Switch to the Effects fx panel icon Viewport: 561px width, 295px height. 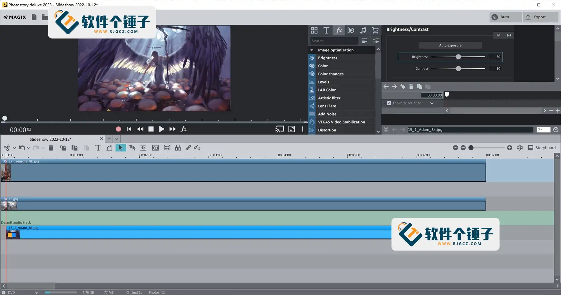coord(338,30)
